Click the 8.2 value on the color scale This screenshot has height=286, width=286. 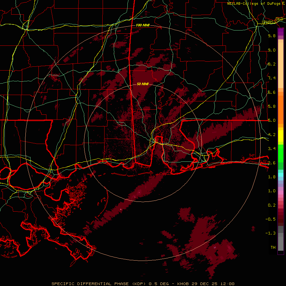point(272,64)
